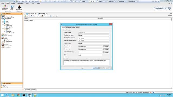Image resolution: width=173 pixels, height=97 pixels.
Task: Switch to the CVCS1 session tab
Action: [92, 1]
